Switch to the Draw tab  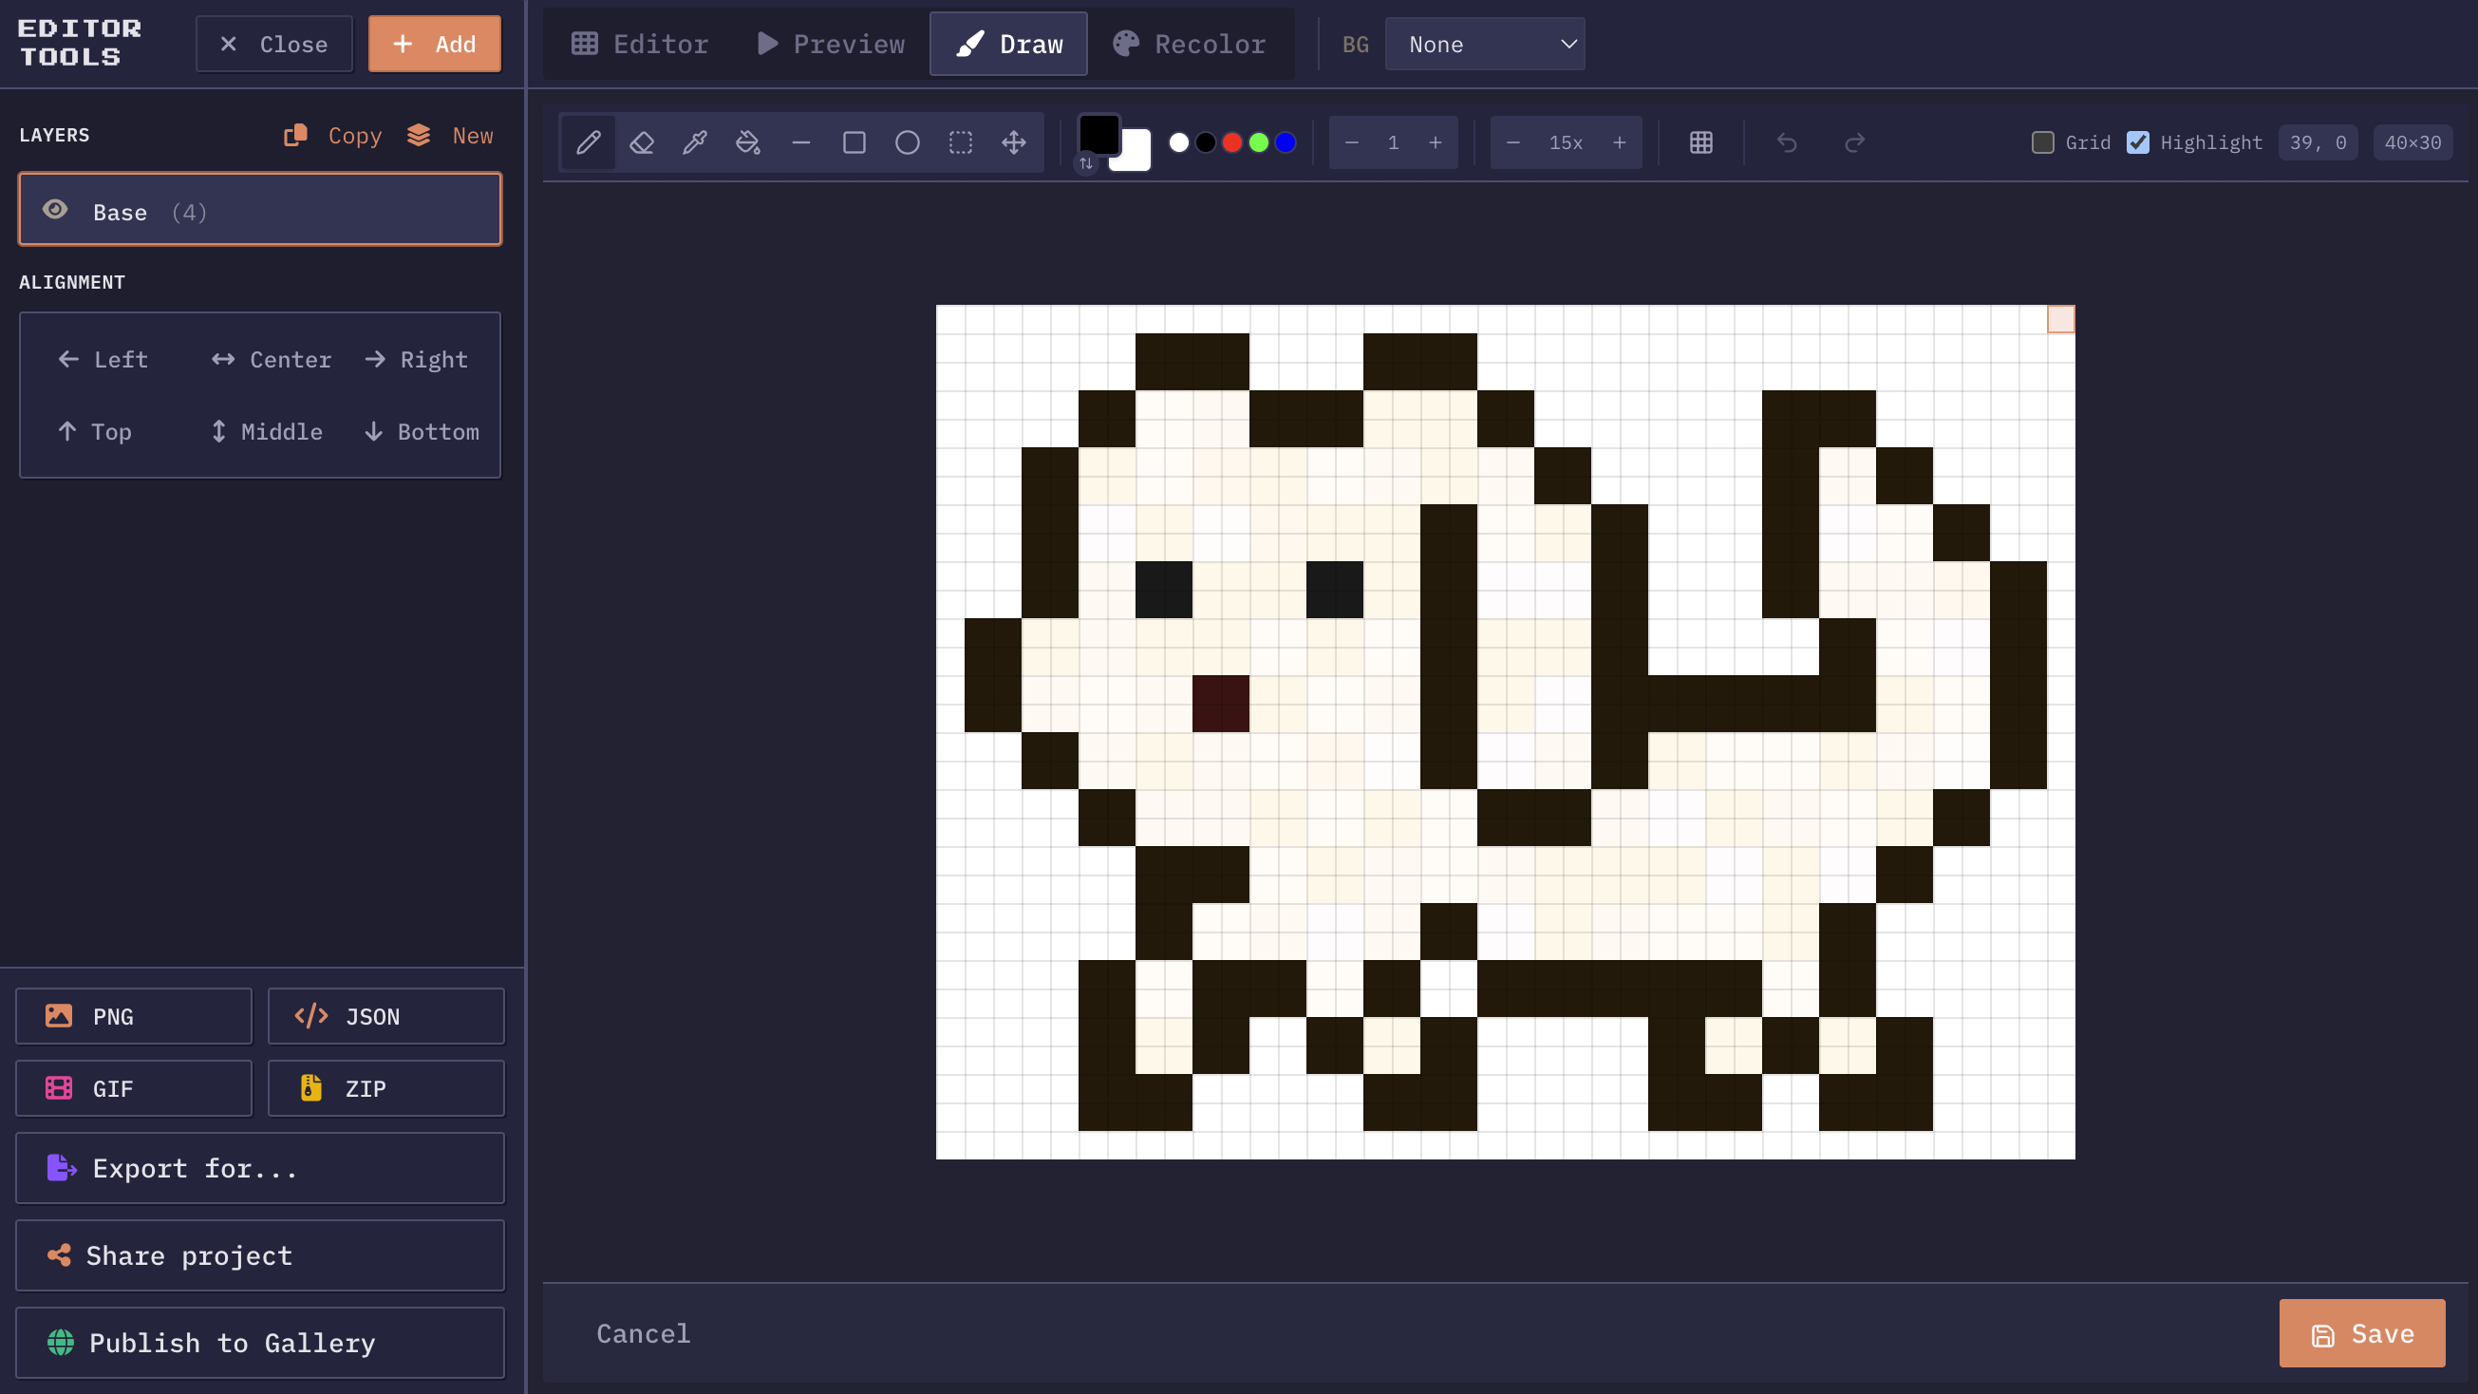[x=1008, y=45]
